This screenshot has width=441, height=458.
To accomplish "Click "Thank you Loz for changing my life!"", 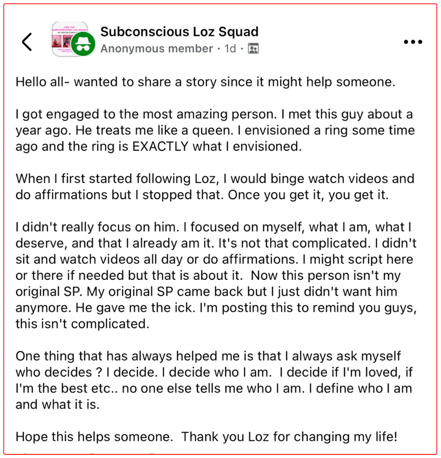I will (x=290, y=436).
